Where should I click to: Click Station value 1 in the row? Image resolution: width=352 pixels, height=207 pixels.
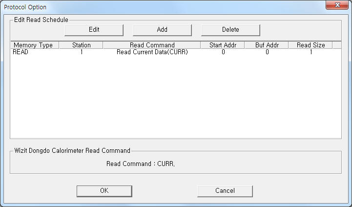point(81,52)
